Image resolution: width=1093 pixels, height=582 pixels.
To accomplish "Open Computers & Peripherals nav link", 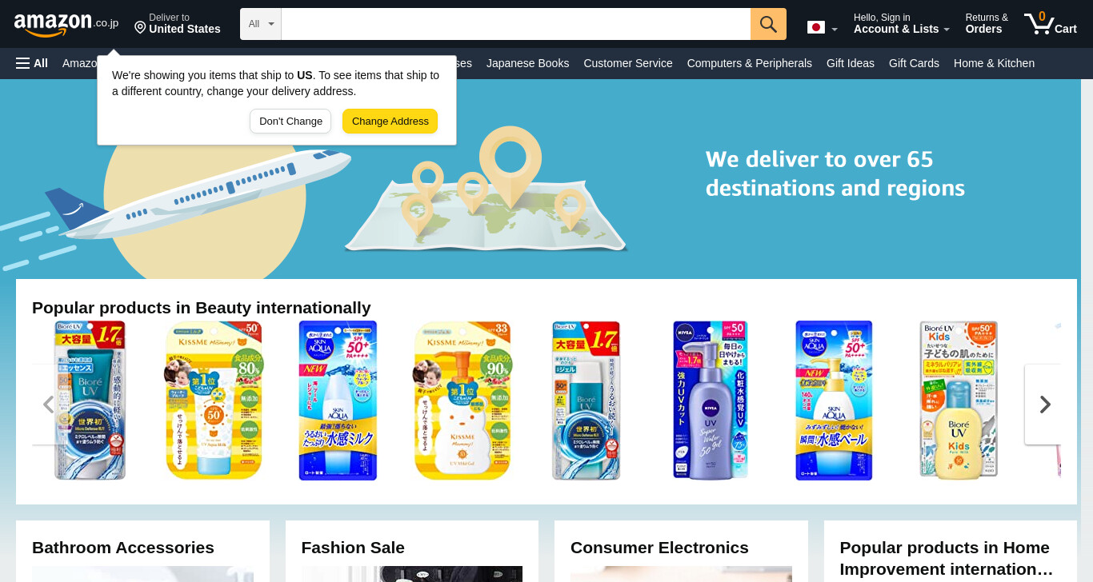I will click(749, 63).
